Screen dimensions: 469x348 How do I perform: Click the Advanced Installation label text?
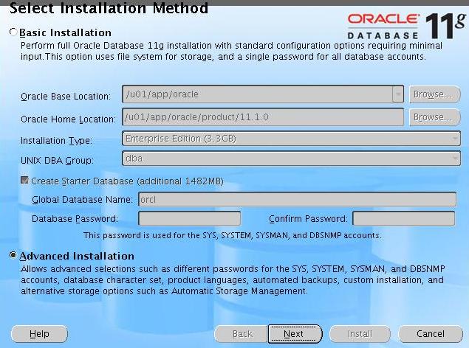[x=77, y=256]
